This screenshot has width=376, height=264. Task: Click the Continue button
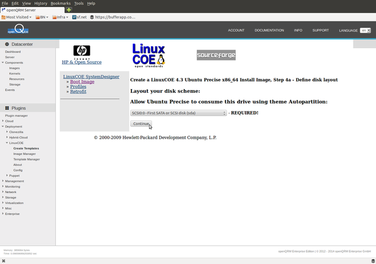coord(141,124)
